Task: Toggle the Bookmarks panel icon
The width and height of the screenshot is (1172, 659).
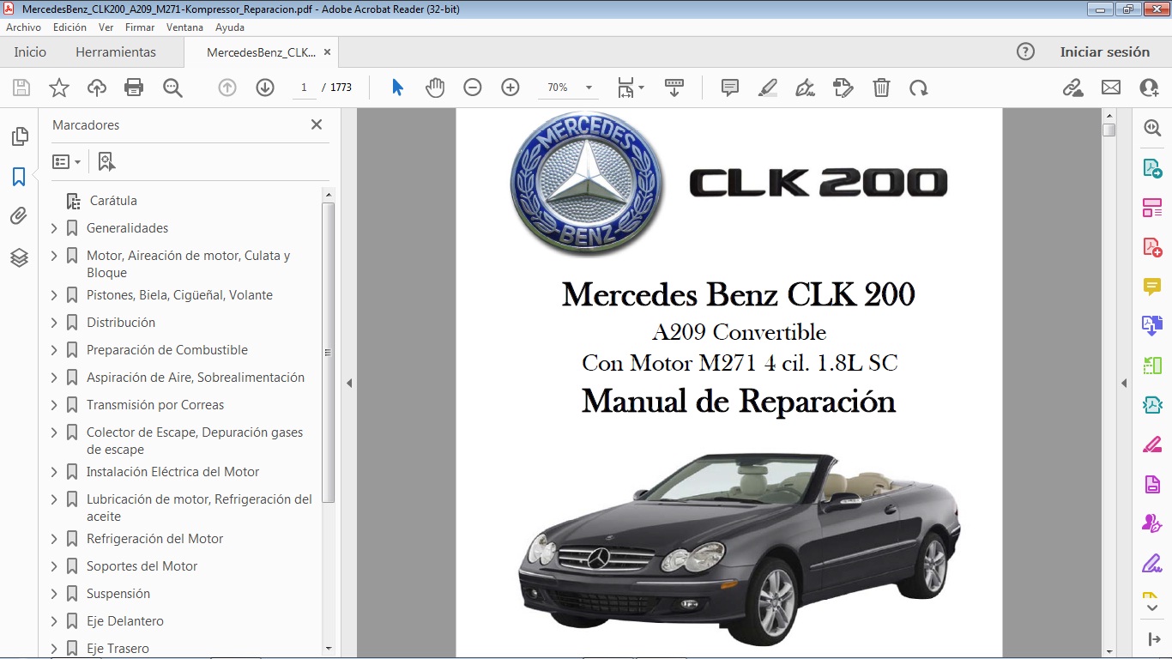Action: click(x=19, y=178)
